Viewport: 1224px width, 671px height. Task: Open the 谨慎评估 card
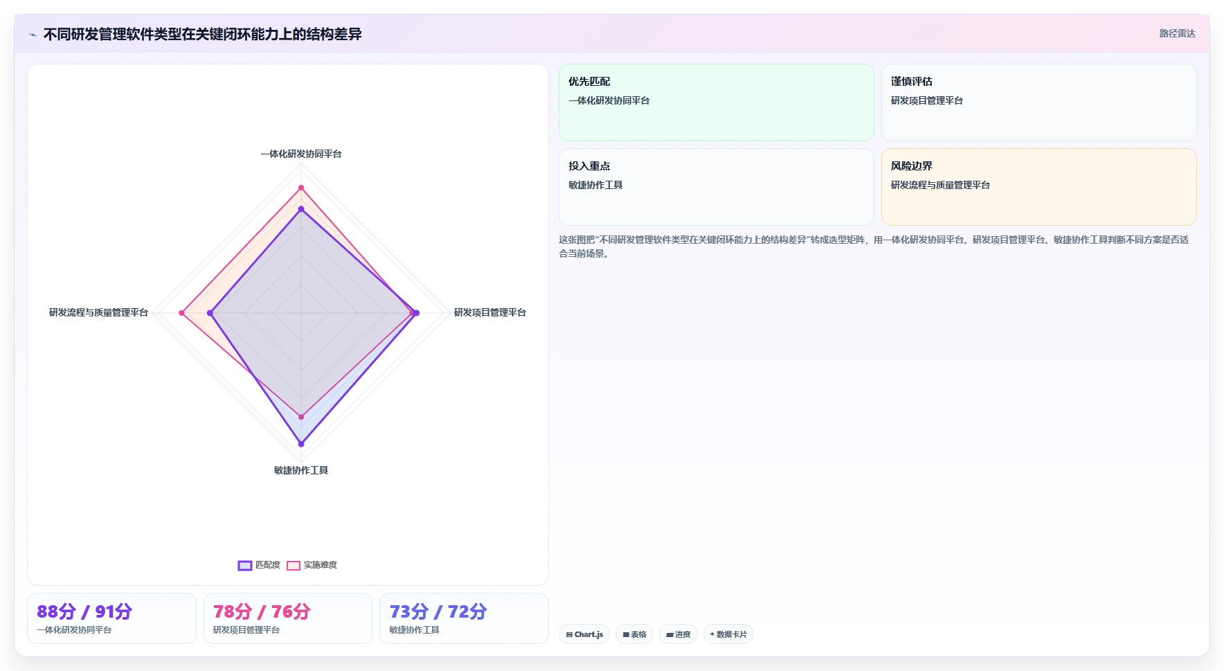pyautogui.click(x=1038, y=102)
